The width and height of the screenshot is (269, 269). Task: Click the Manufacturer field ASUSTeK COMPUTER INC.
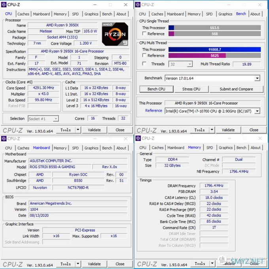pyautogui.click(x=78, y=161)
